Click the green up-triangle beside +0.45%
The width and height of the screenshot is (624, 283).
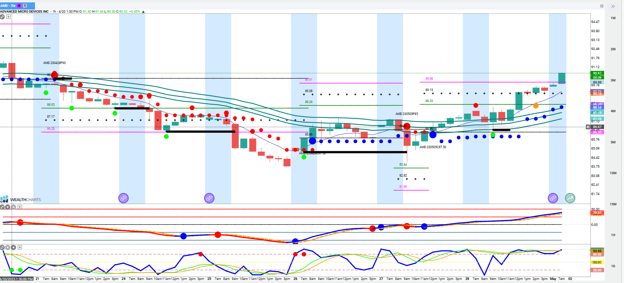point(143,12)
